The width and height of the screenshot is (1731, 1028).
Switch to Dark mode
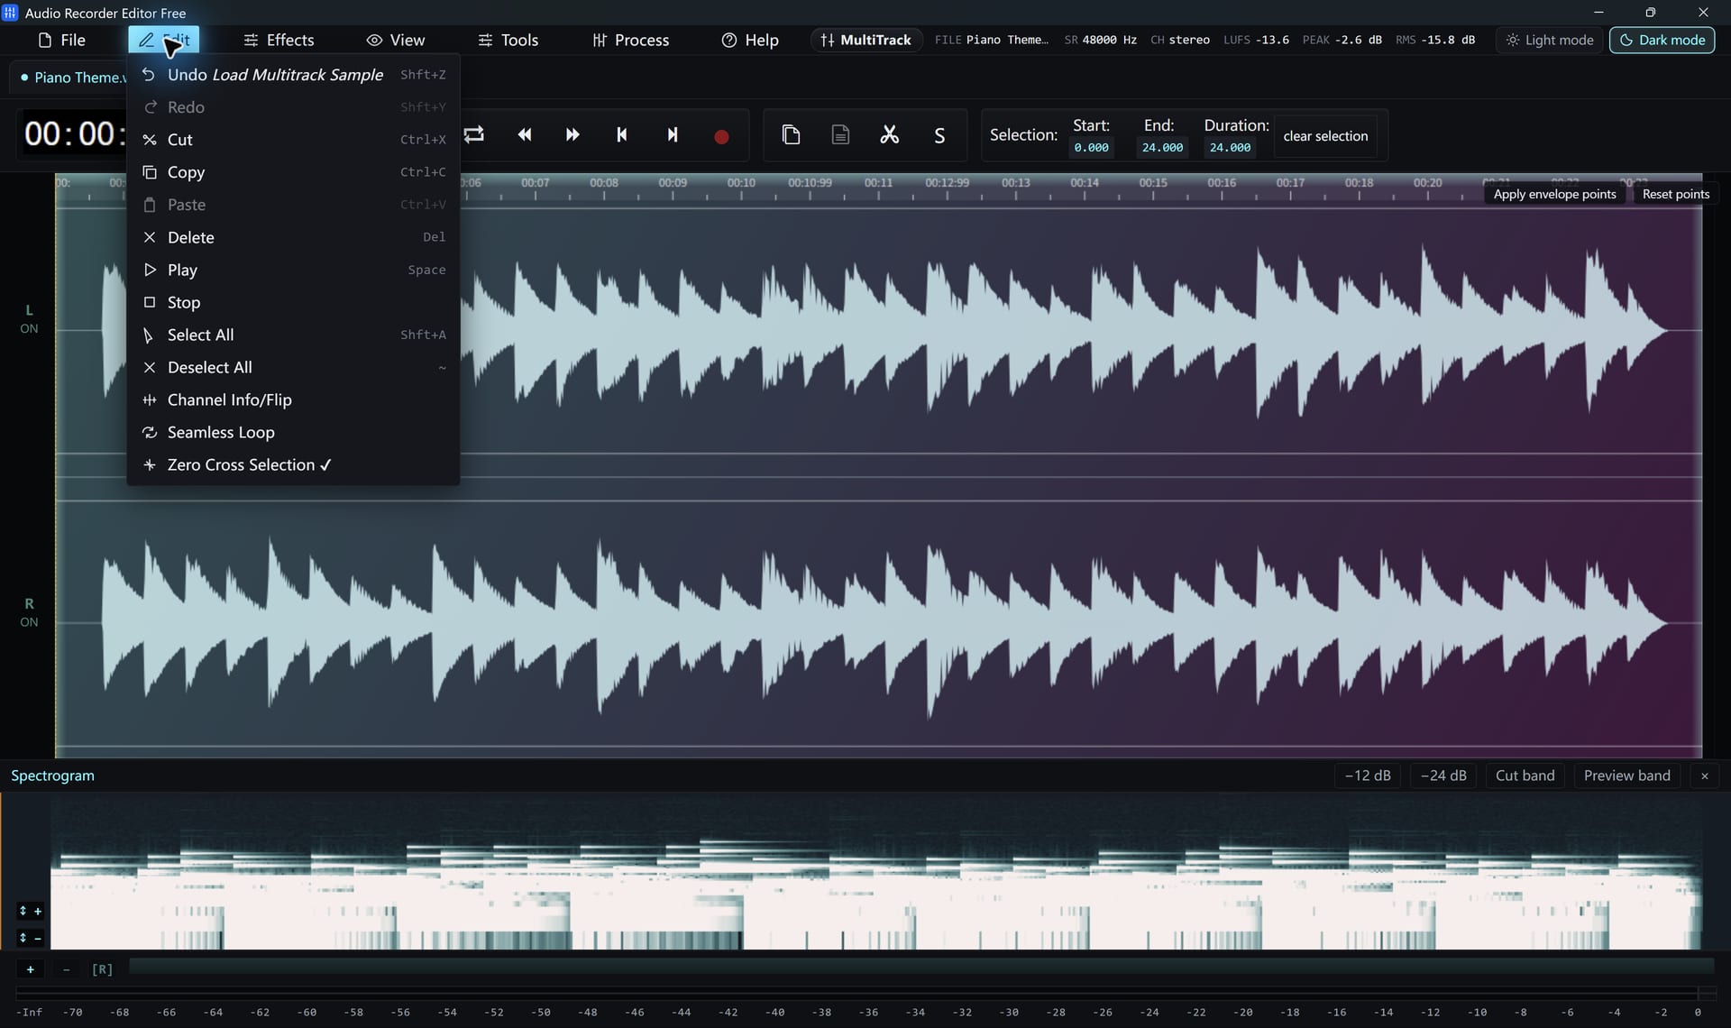click(1662, 40)
